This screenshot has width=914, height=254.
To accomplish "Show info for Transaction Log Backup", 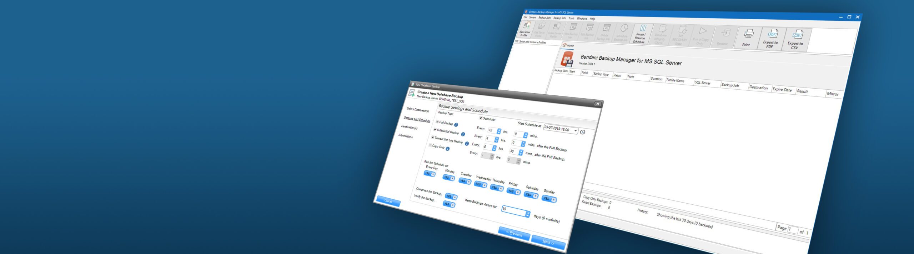I will pyautogui.click(x=467, y=144).
